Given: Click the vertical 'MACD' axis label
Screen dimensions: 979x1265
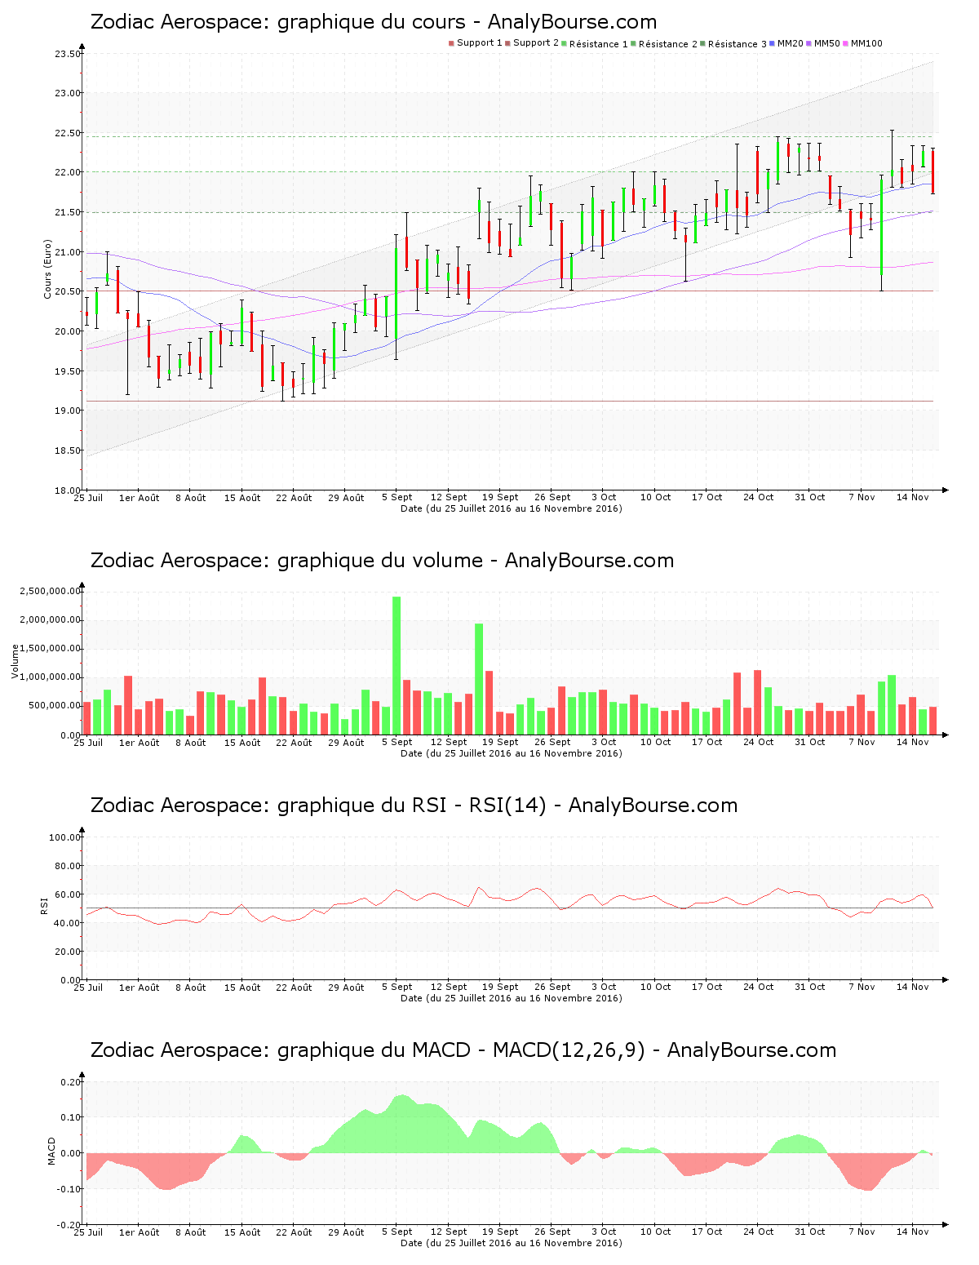Looking at the screenshot, I should pos(52,1151).
